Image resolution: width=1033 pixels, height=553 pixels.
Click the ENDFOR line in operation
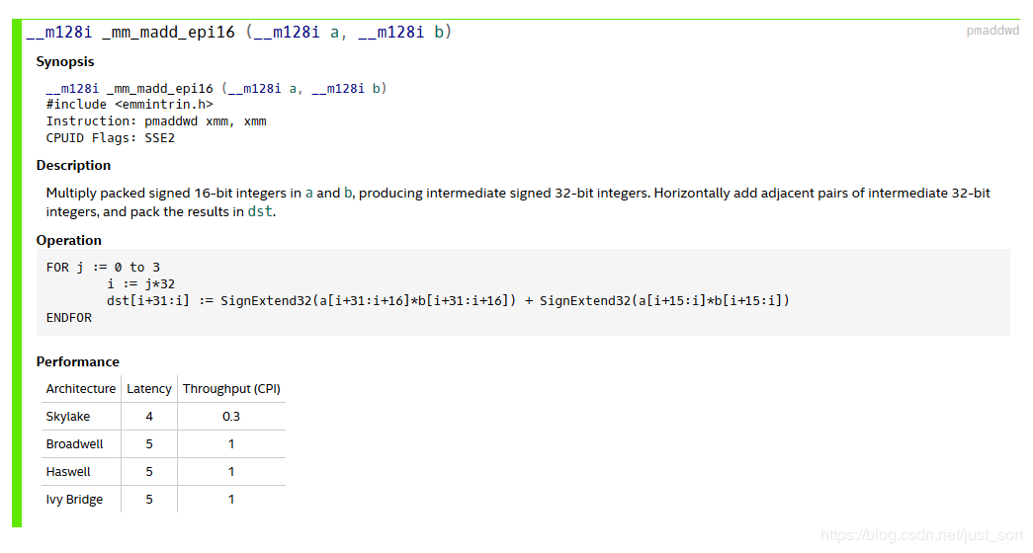(68, 318)
